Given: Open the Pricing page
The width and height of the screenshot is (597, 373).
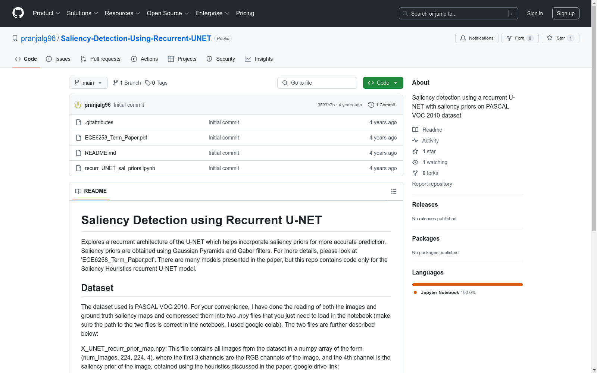Looking at the screenshot, I should point(245,13).
